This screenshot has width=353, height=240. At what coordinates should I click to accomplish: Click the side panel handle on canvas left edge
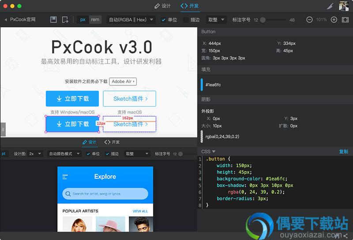coord(3,129)
